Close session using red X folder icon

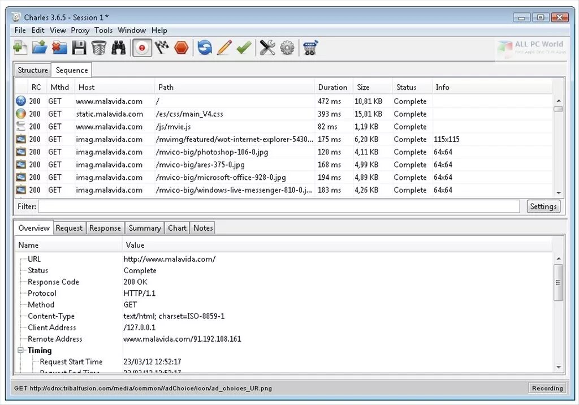click(x=59, y=48)
